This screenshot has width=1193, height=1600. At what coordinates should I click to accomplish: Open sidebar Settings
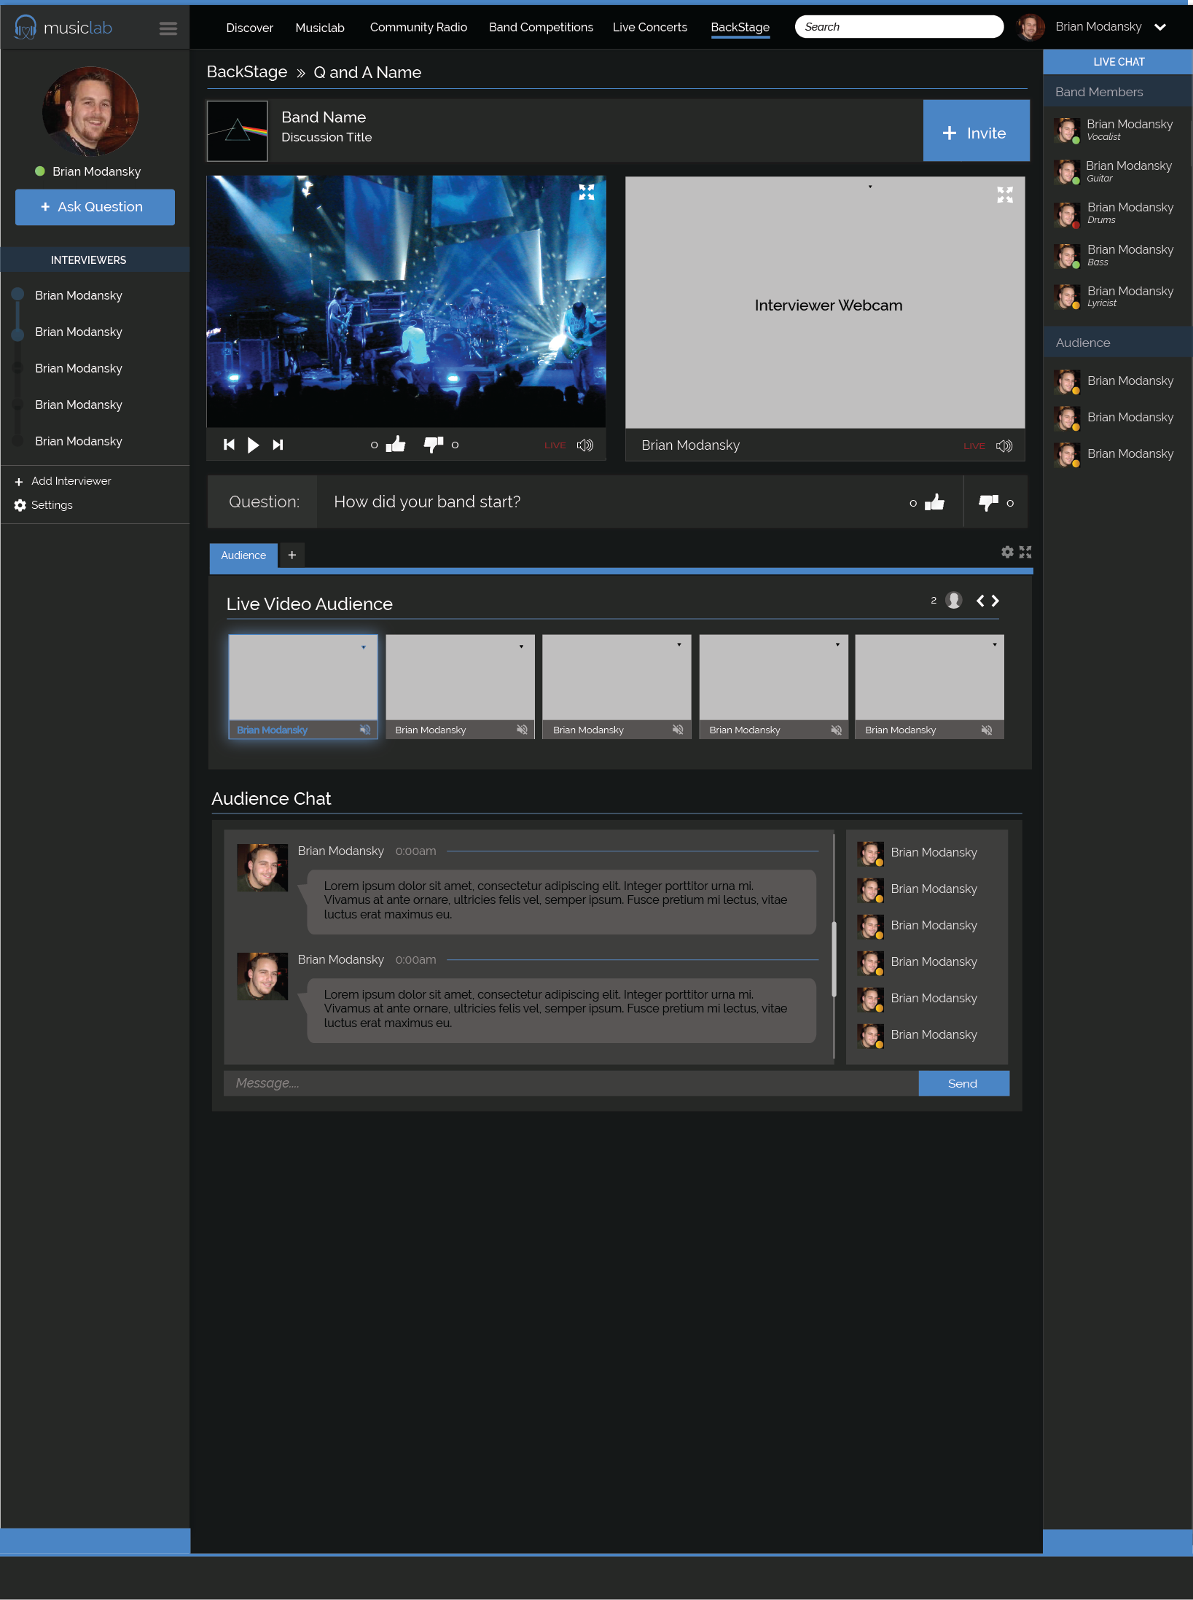pos(44,505)
